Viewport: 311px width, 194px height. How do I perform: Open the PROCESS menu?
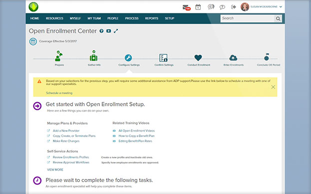[132, 18]
